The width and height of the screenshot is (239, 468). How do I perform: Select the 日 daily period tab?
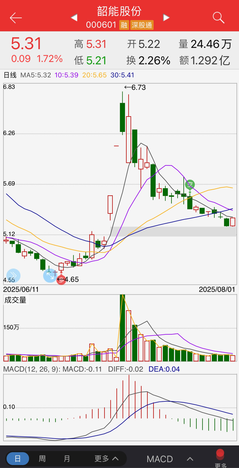pos(18,459)
